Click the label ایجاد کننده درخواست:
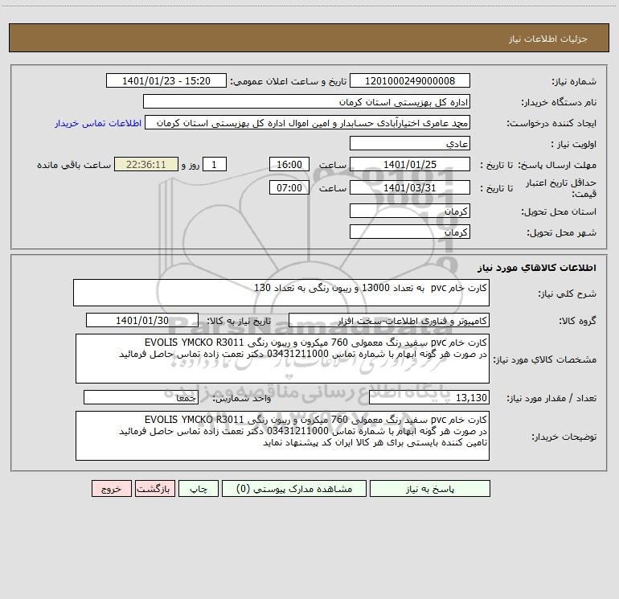Image resolution: width=619 pixels, height=599 pixels. tap(551, 123)
